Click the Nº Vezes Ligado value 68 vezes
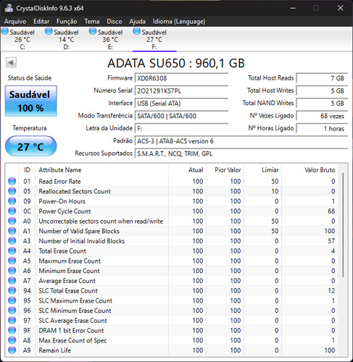353x362 pixels. pos(322,116)
